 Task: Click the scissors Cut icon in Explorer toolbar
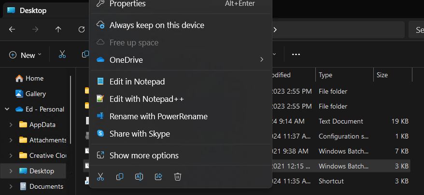[x=62, y=54]
